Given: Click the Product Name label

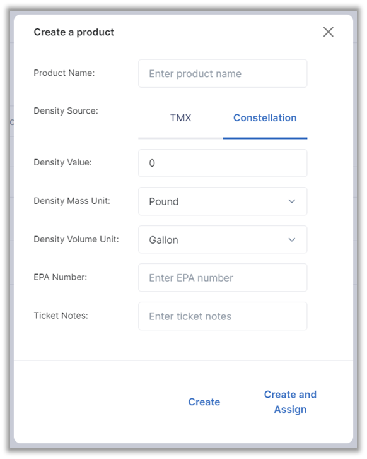Looking at the screenshot, I should (x=64, y=73).
